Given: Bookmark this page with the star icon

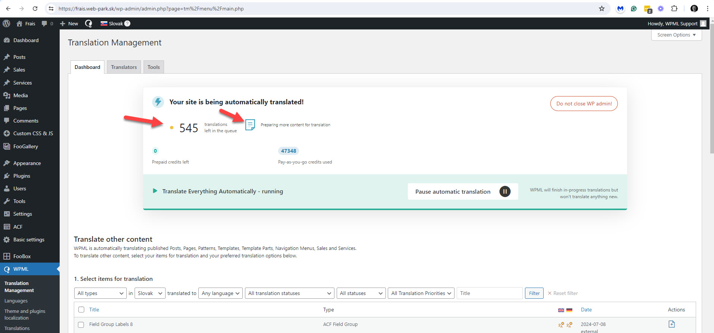Looking at the screenshot, I should [602, 9].
